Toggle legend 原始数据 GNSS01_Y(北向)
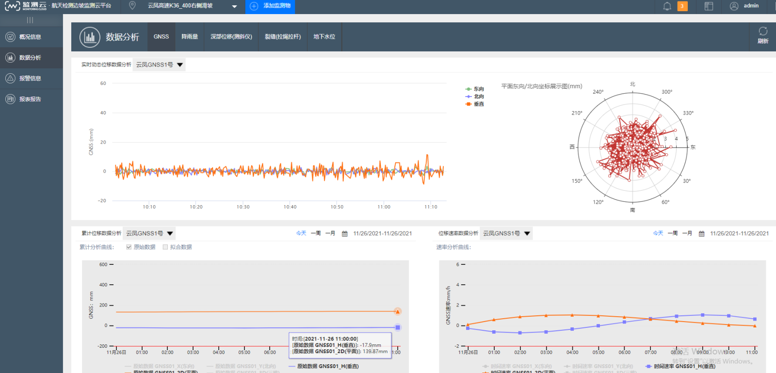The image size is (776, 373). 242,366
